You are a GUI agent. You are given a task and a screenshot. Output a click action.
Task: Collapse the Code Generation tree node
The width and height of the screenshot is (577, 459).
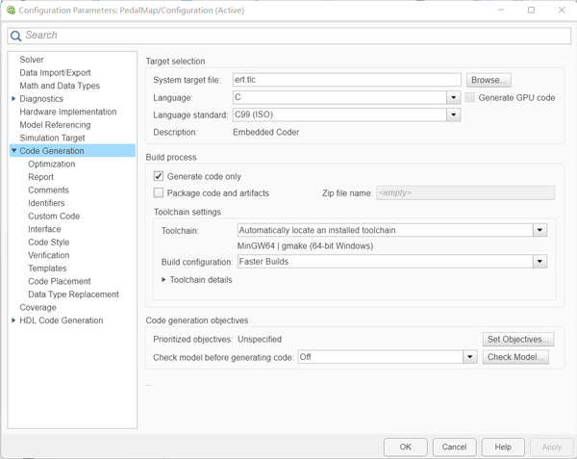point(13,151)
